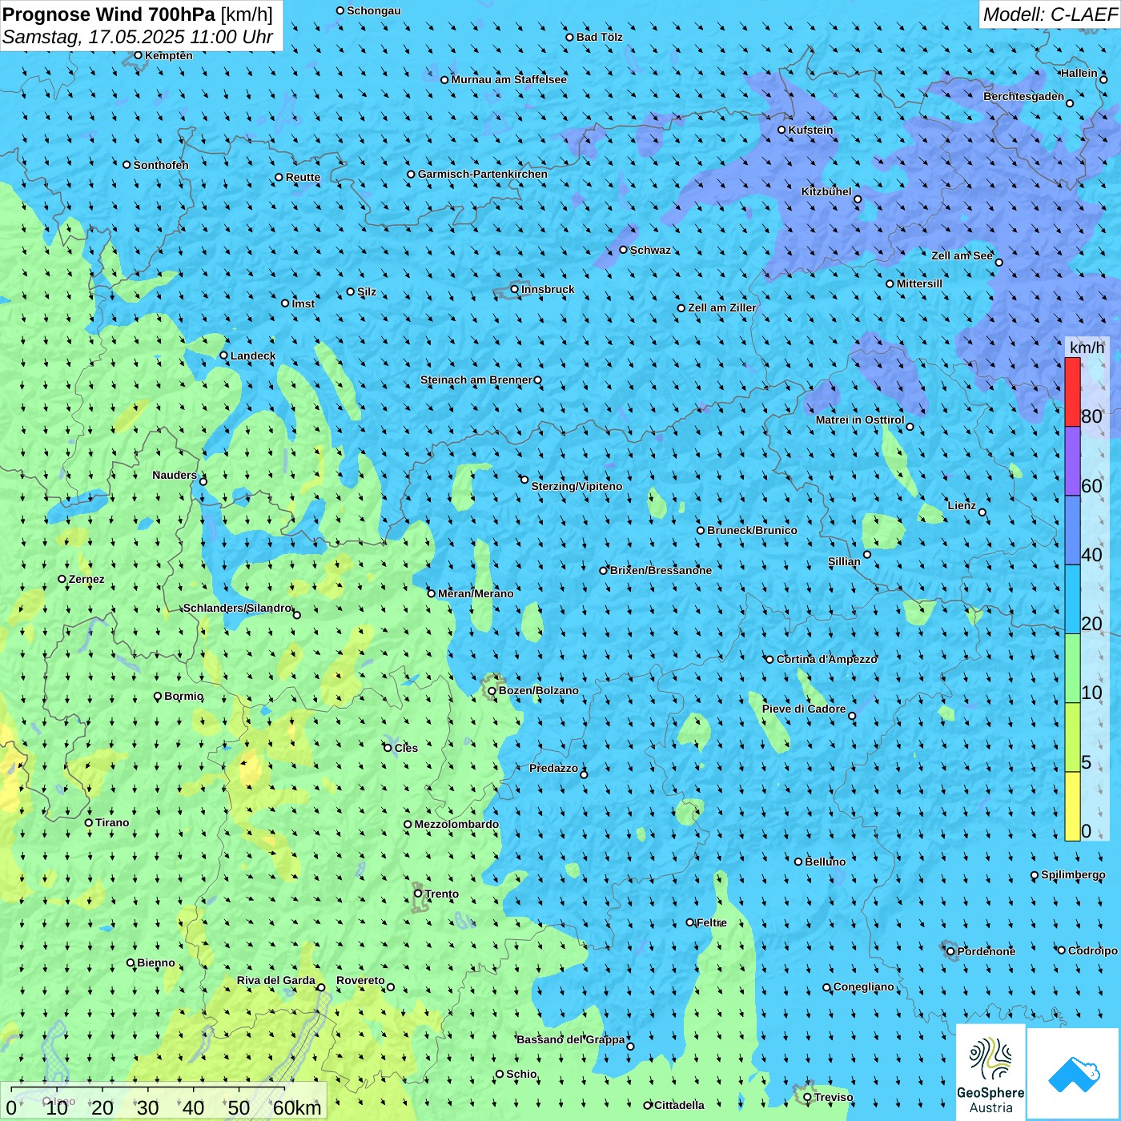Click the 'Modell: C-LAEF' label
Screen dimensions: 1121x1121
click(x=1050, y=14)
